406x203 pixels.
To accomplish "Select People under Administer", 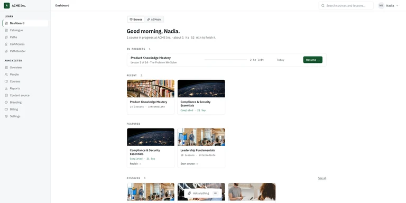I will point(25,75).
